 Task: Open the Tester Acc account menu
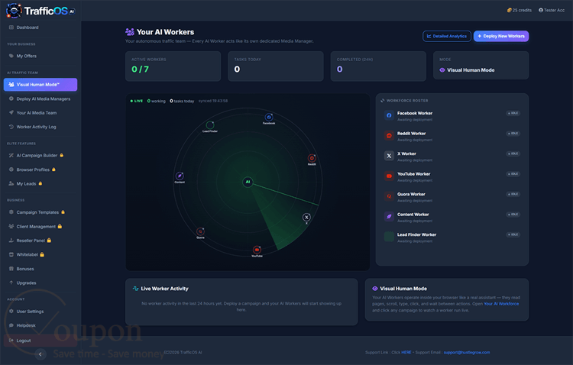pyautogui.click(x=552, y=10)
